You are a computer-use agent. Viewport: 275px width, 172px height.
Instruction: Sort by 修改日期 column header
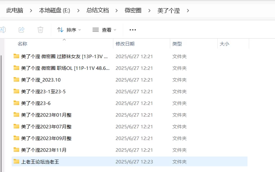[125, 44]
